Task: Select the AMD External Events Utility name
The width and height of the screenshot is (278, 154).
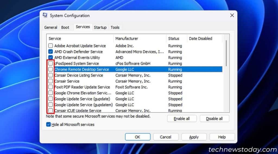Action: (x=77, y=57)
